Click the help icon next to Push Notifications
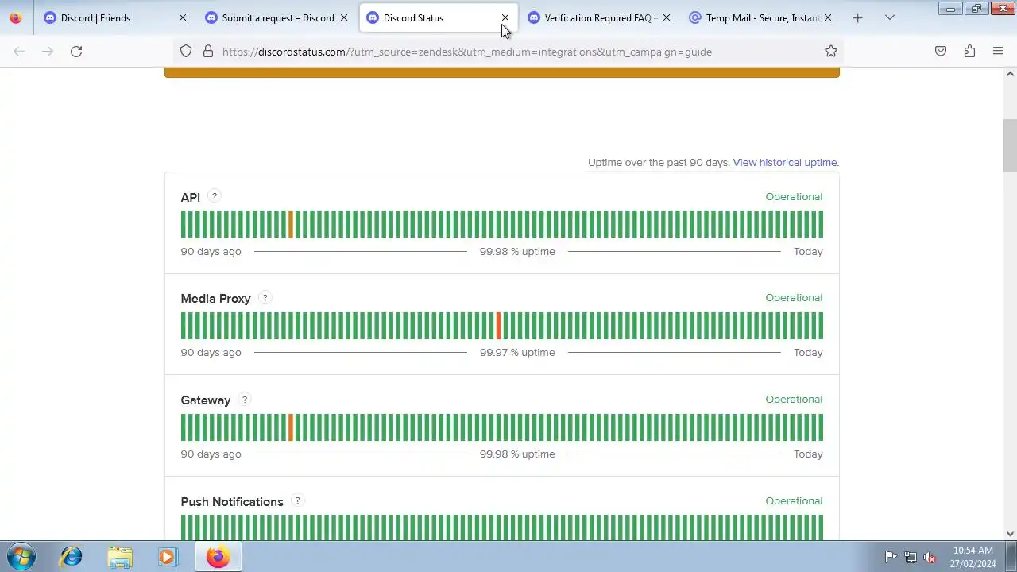The image size is (1017, 572). (x=297, y=501)
